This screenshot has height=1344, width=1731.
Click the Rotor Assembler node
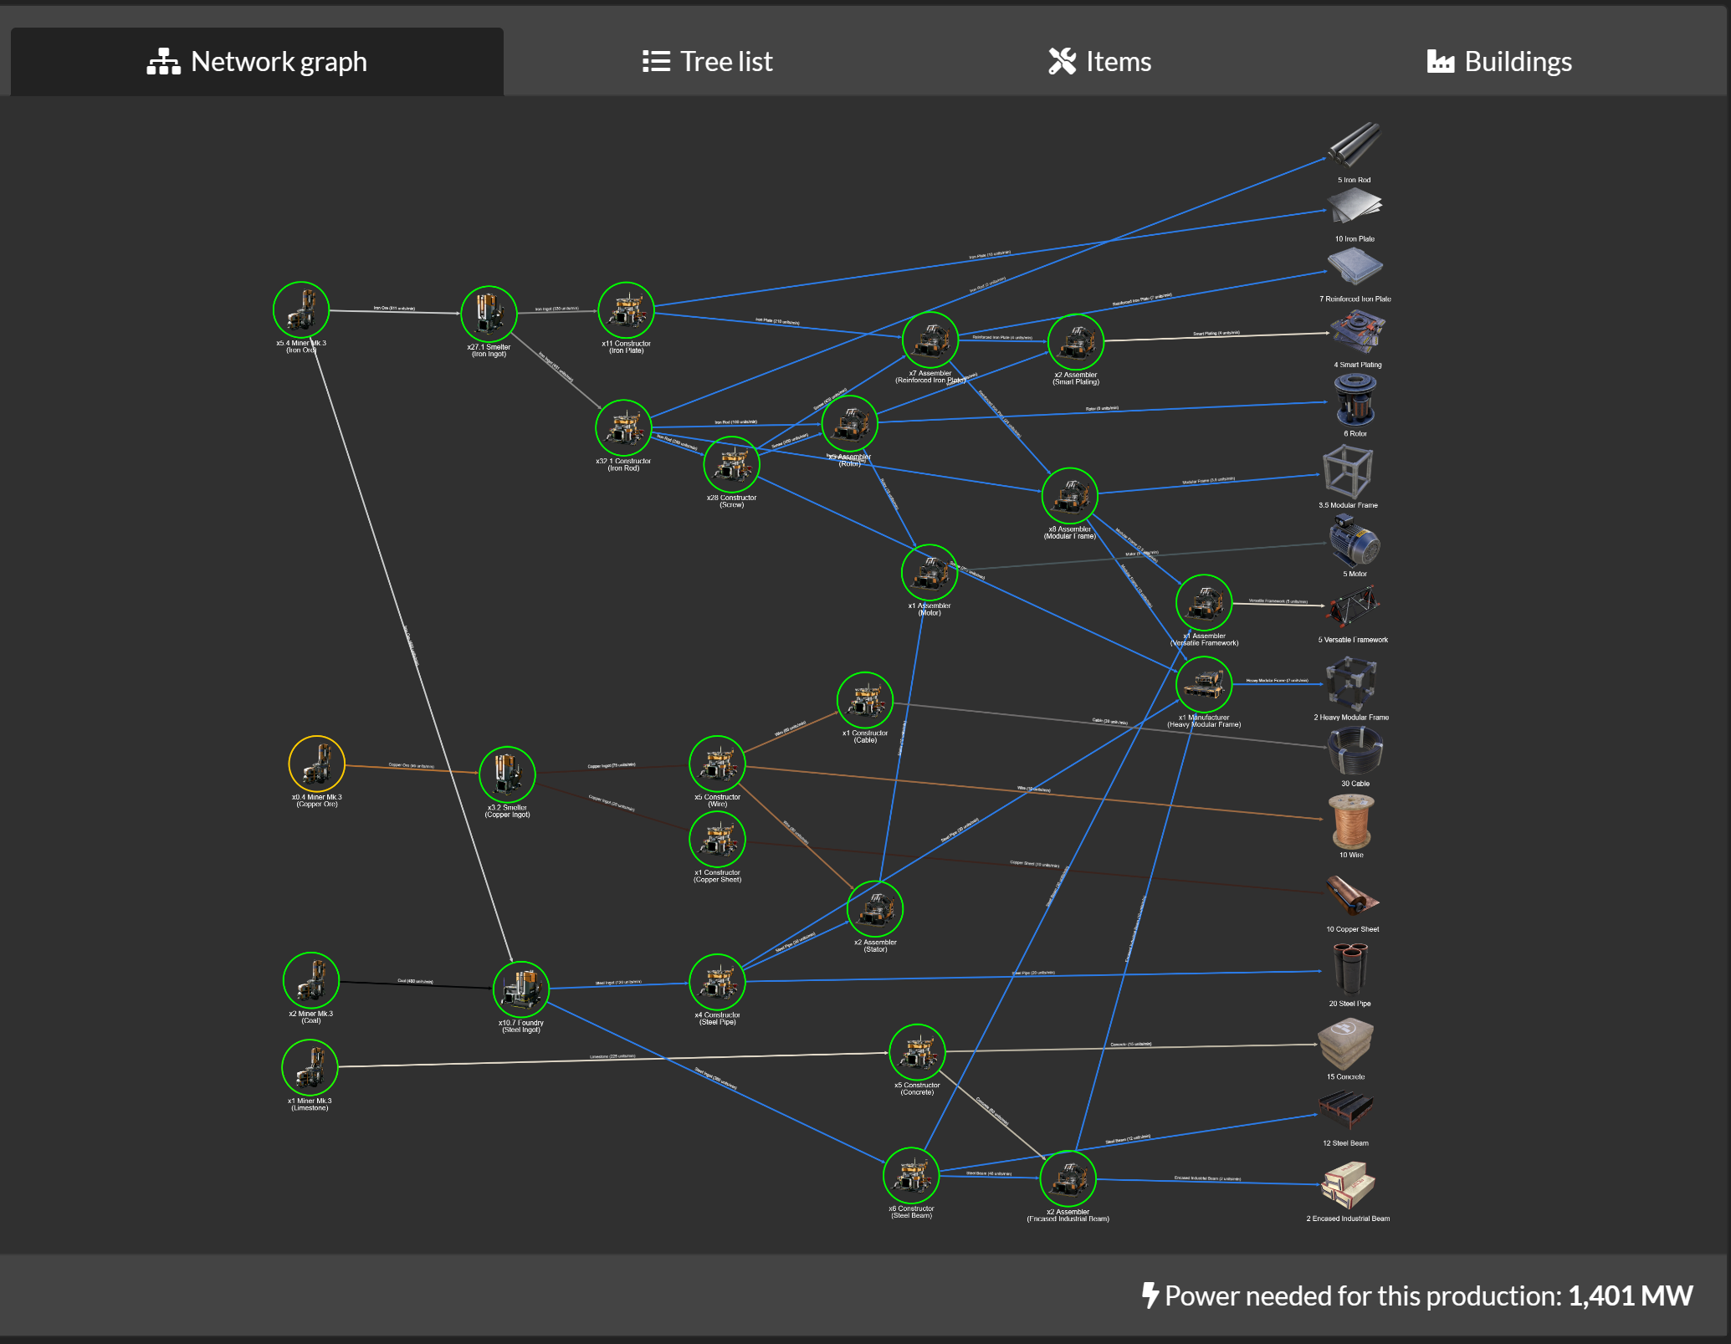848,422
